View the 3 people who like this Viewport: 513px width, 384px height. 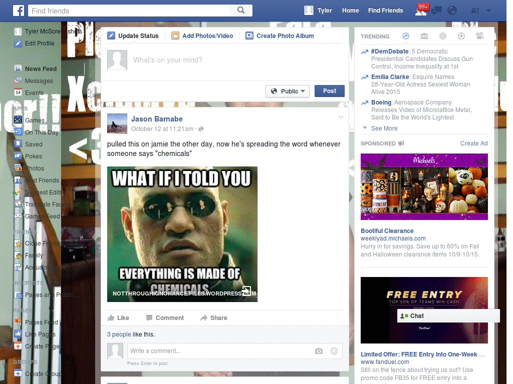point(119,334)
